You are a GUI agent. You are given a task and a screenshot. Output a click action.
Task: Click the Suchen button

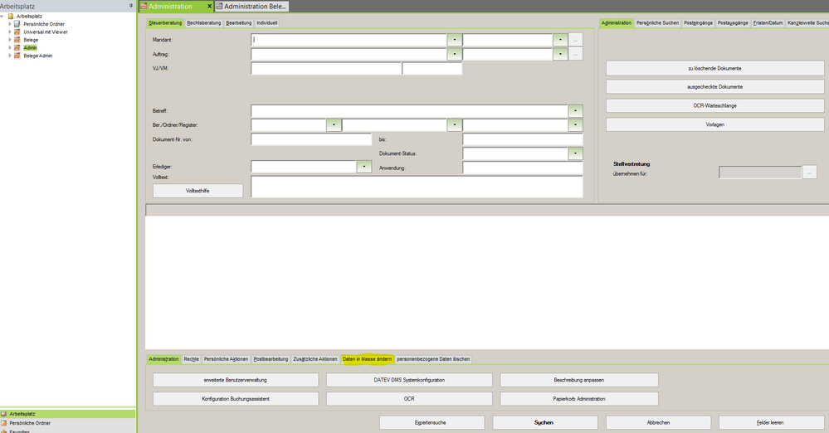[545, 423]
